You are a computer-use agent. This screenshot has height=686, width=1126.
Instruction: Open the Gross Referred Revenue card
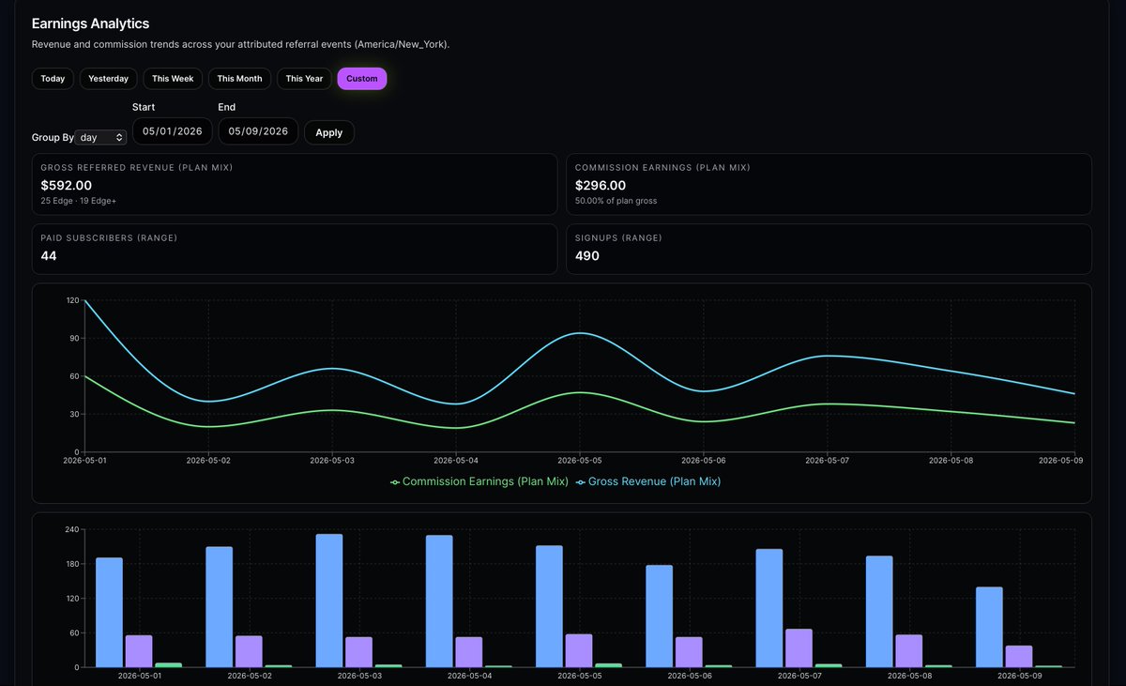[x=295, y=184]
